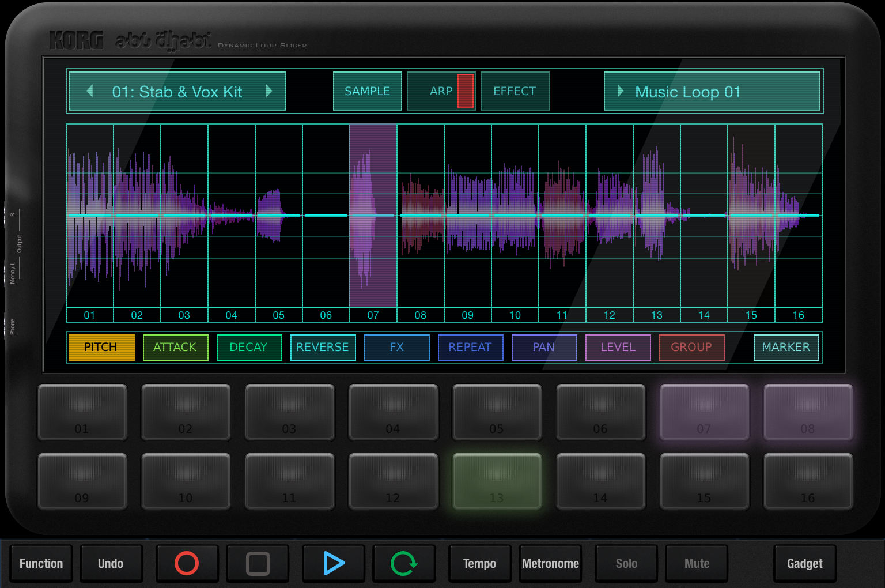Open the Tempo settings

[x=479, y=563]
